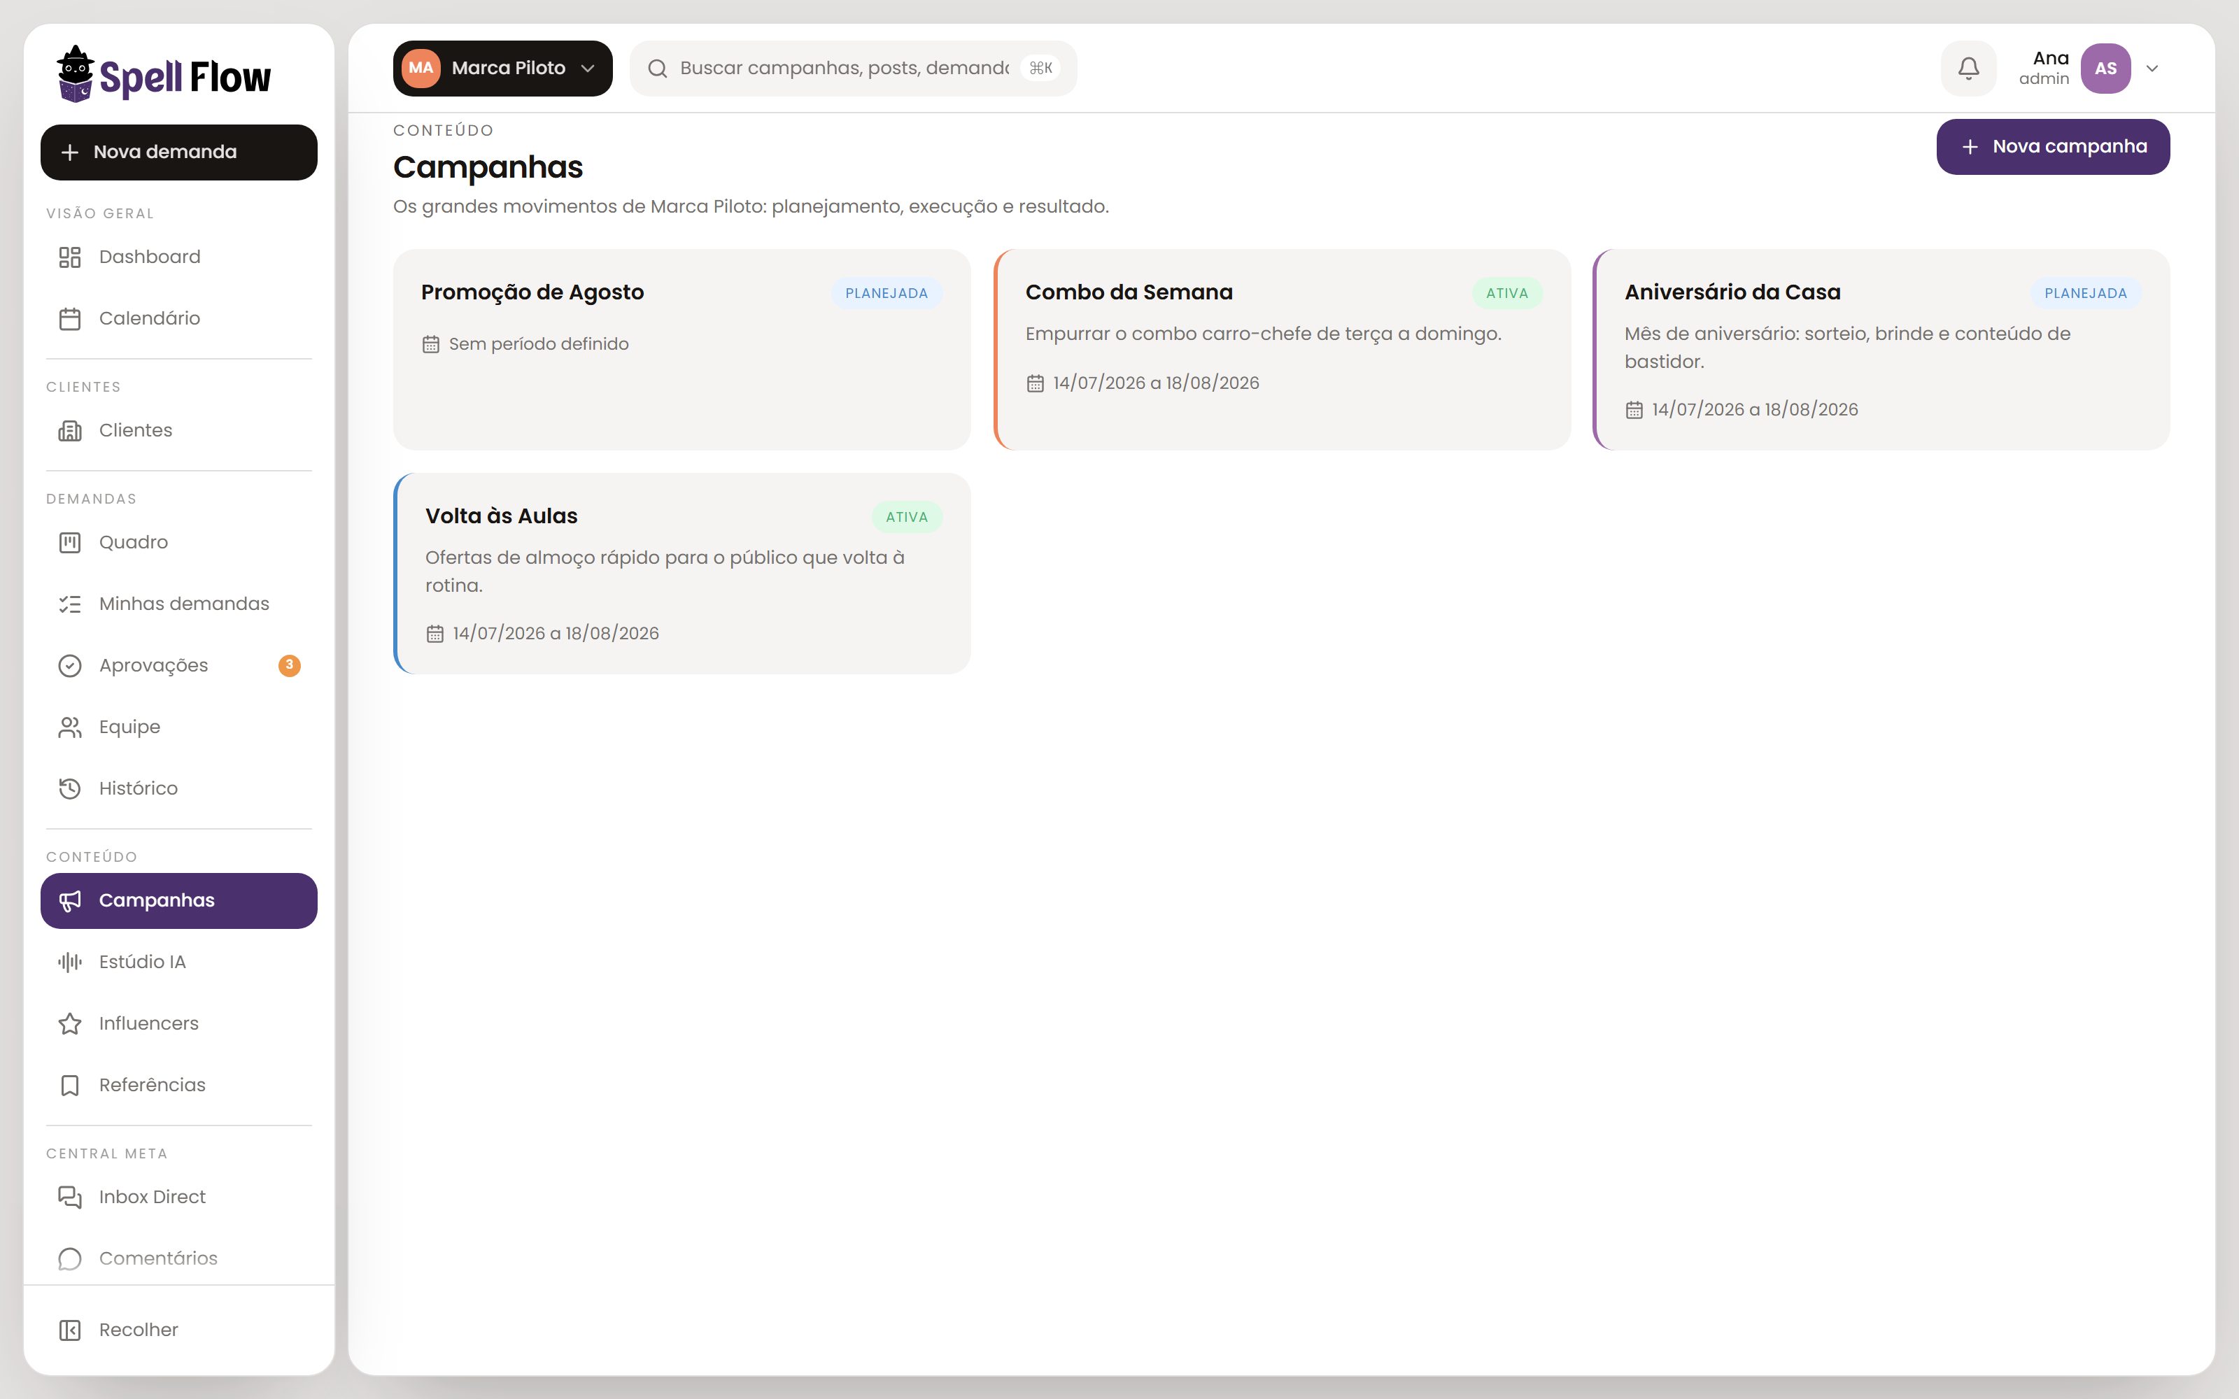
Task: Open Comentários in the sidebar
Action: click(x=178, y=1258)
